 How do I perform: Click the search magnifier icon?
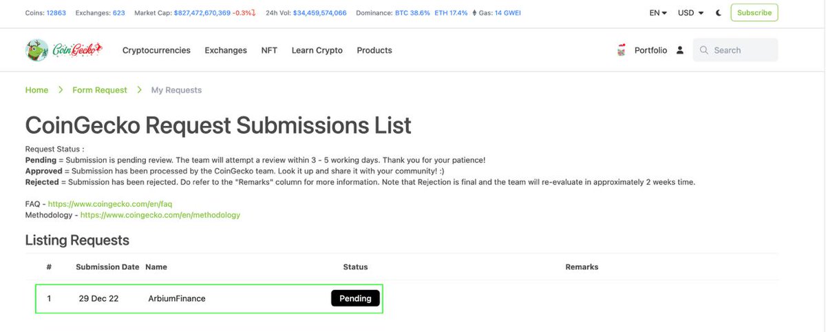pyautogui.click(x=704, y=50)
